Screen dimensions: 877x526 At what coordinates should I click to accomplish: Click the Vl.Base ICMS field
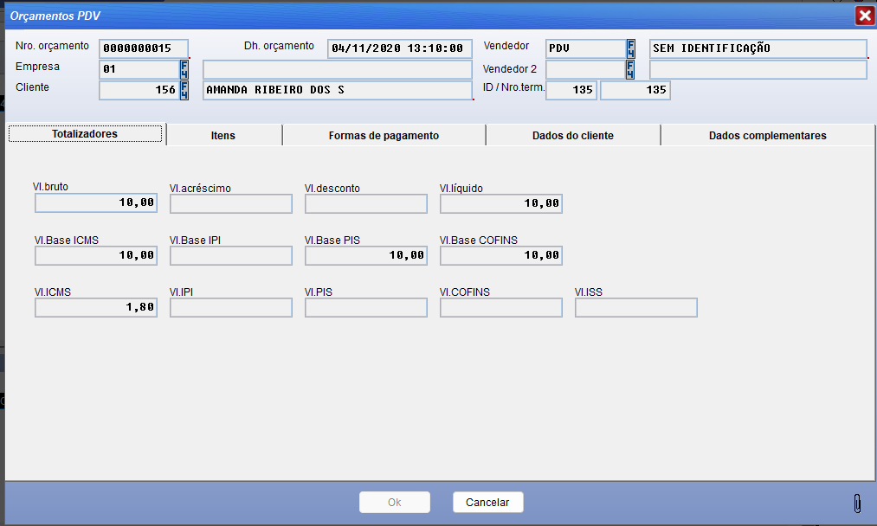[x=96, y=255]
